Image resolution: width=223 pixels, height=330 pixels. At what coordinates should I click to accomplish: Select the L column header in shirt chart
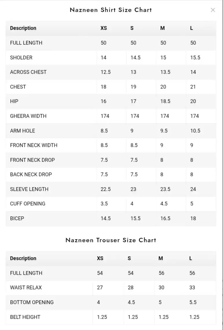[x=191, y=28]
